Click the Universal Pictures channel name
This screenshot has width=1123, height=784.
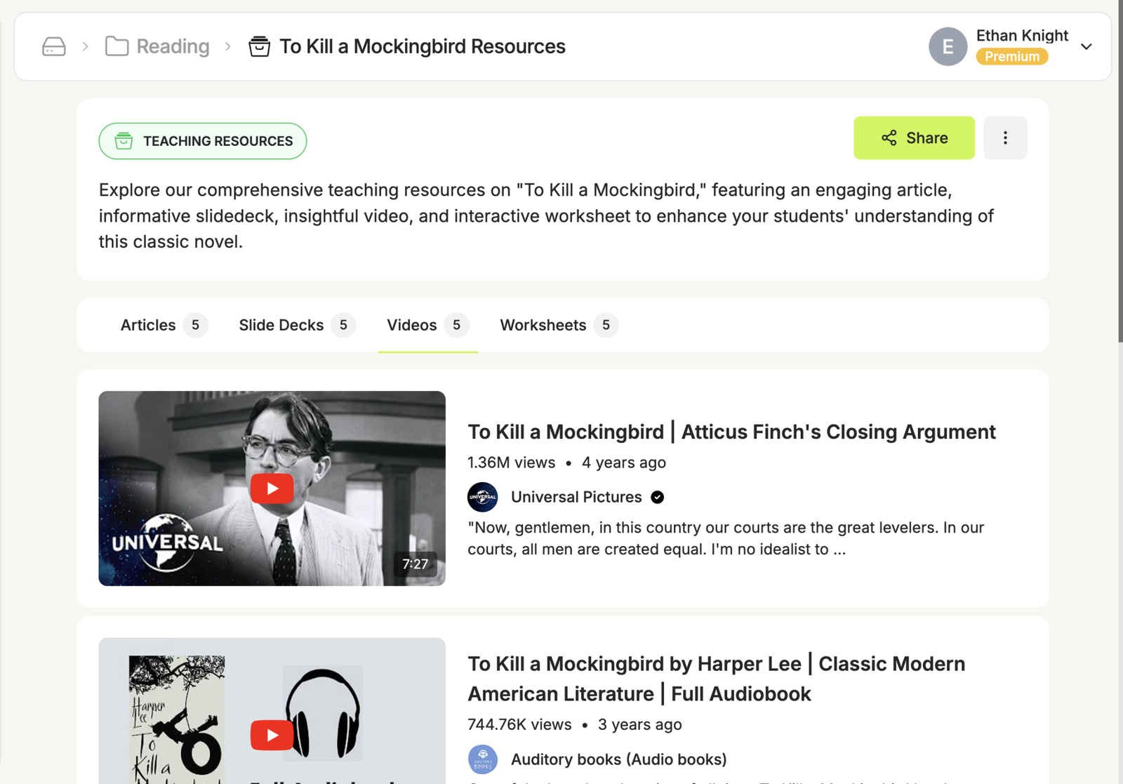pyautogui.click(x=576, y=497)
